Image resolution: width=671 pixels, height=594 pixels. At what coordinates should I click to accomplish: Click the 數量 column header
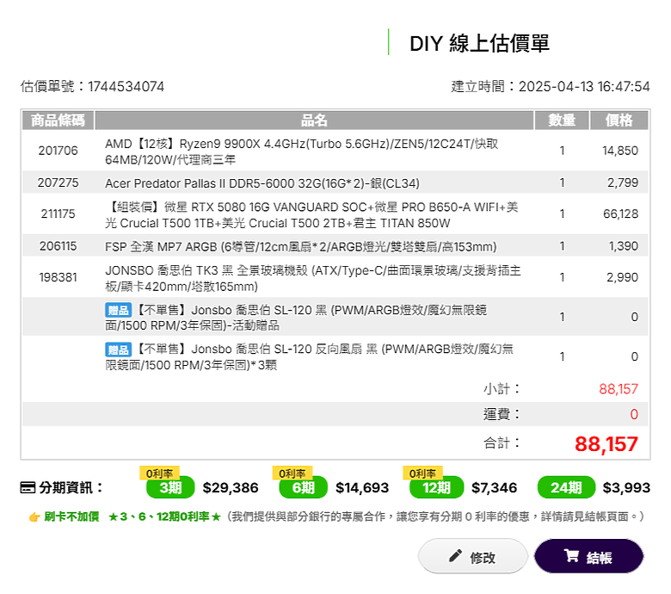[562, 121]
